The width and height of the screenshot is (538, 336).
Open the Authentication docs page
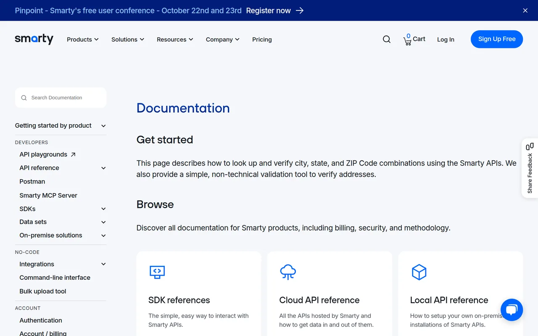(x=41, y=320)
